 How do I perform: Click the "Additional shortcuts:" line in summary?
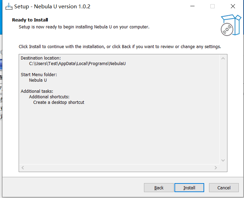[x=49, y=97]
